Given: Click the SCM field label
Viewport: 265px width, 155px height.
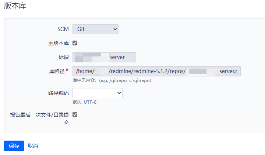Looking at the screenshot, I should 63,29.
